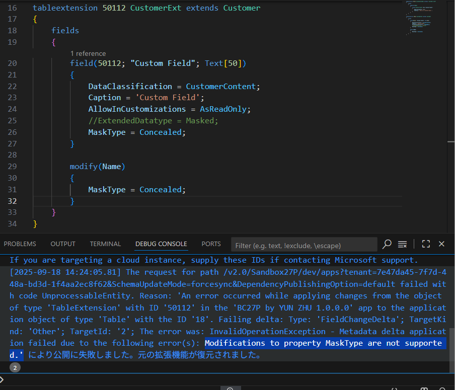Open the PORTS tab
Screen dimensions: 455x390
click(x=211, y=244)
